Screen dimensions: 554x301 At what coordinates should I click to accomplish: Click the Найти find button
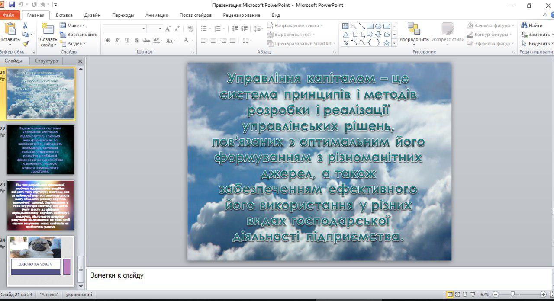tap(532, 26)
